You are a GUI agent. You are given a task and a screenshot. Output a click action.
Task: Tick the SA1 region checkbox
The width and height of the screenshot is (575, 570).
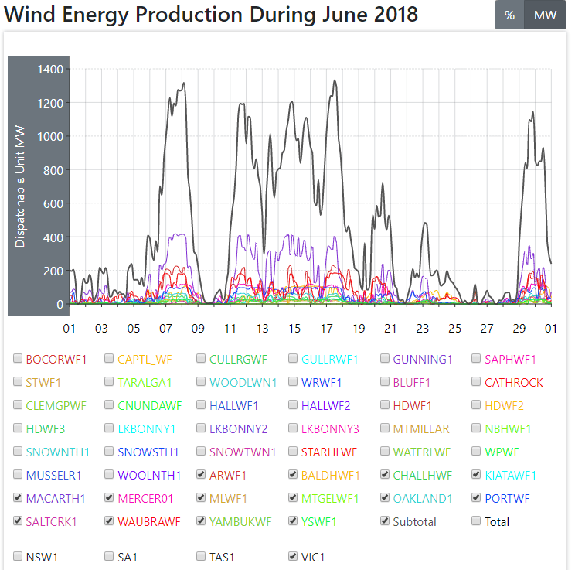110,556
